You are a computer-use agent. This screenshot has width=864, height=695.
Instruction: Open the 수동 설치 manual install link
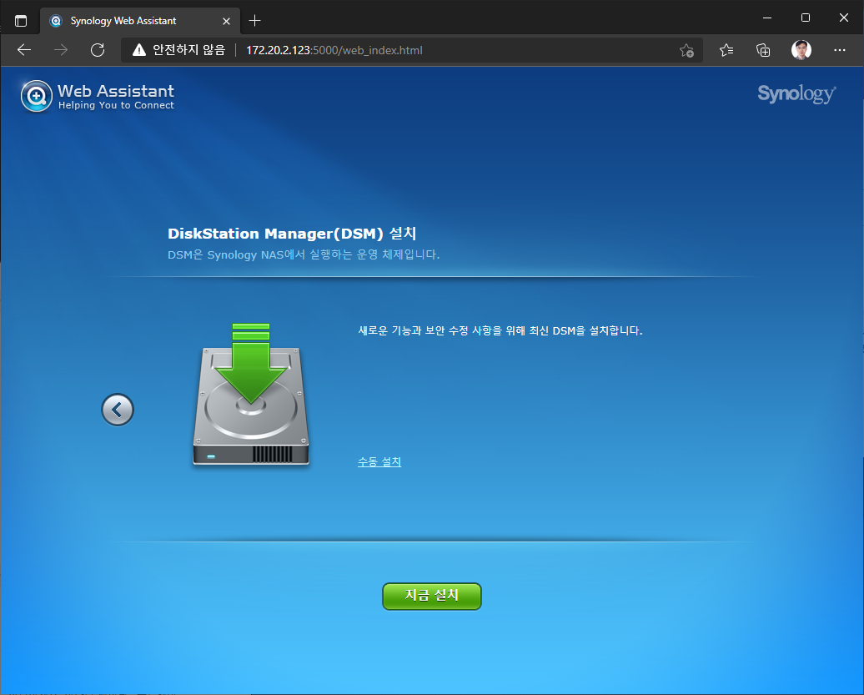tap(379, 461)
